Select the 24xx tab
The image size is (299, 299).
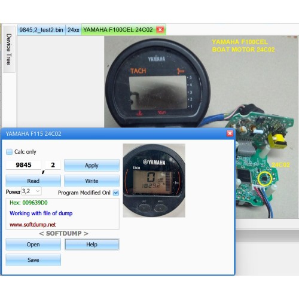coord(74,30)
